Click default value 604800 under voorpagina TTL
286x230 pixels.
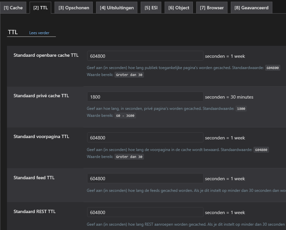tap(261, 150)
